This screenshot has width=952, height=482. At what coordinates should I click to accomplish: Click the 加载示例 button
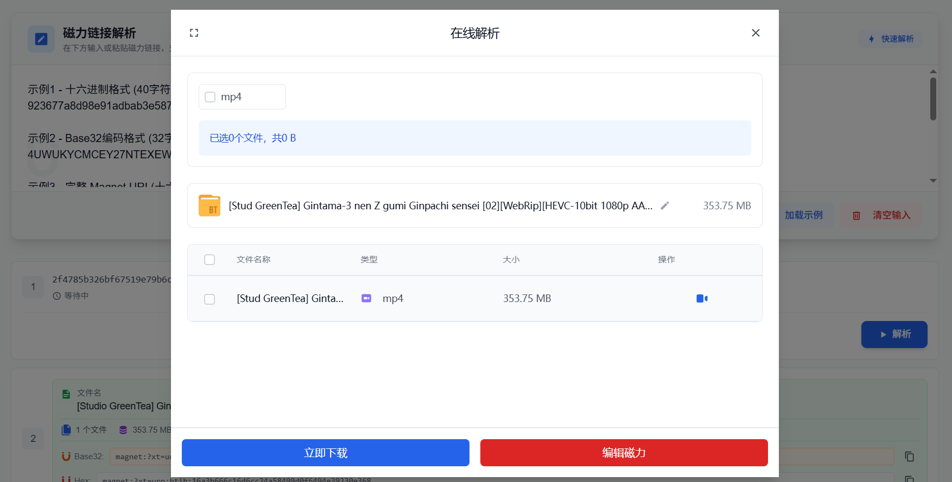(x=803, y=215)
